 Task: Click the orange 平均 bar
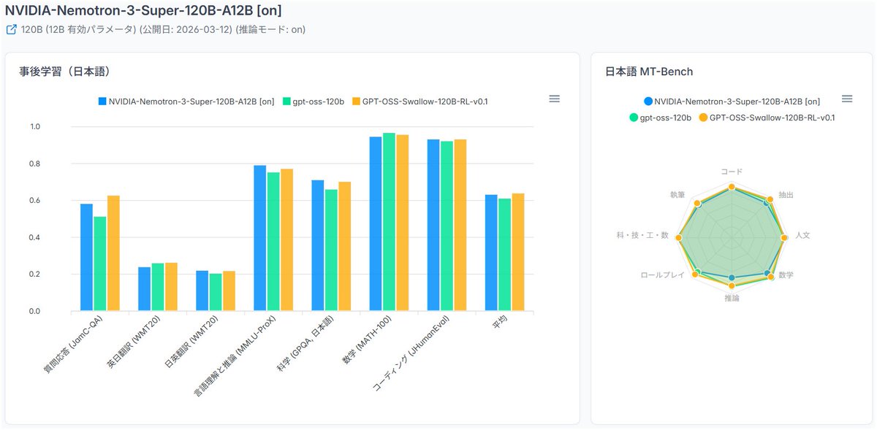click(518, 253)
